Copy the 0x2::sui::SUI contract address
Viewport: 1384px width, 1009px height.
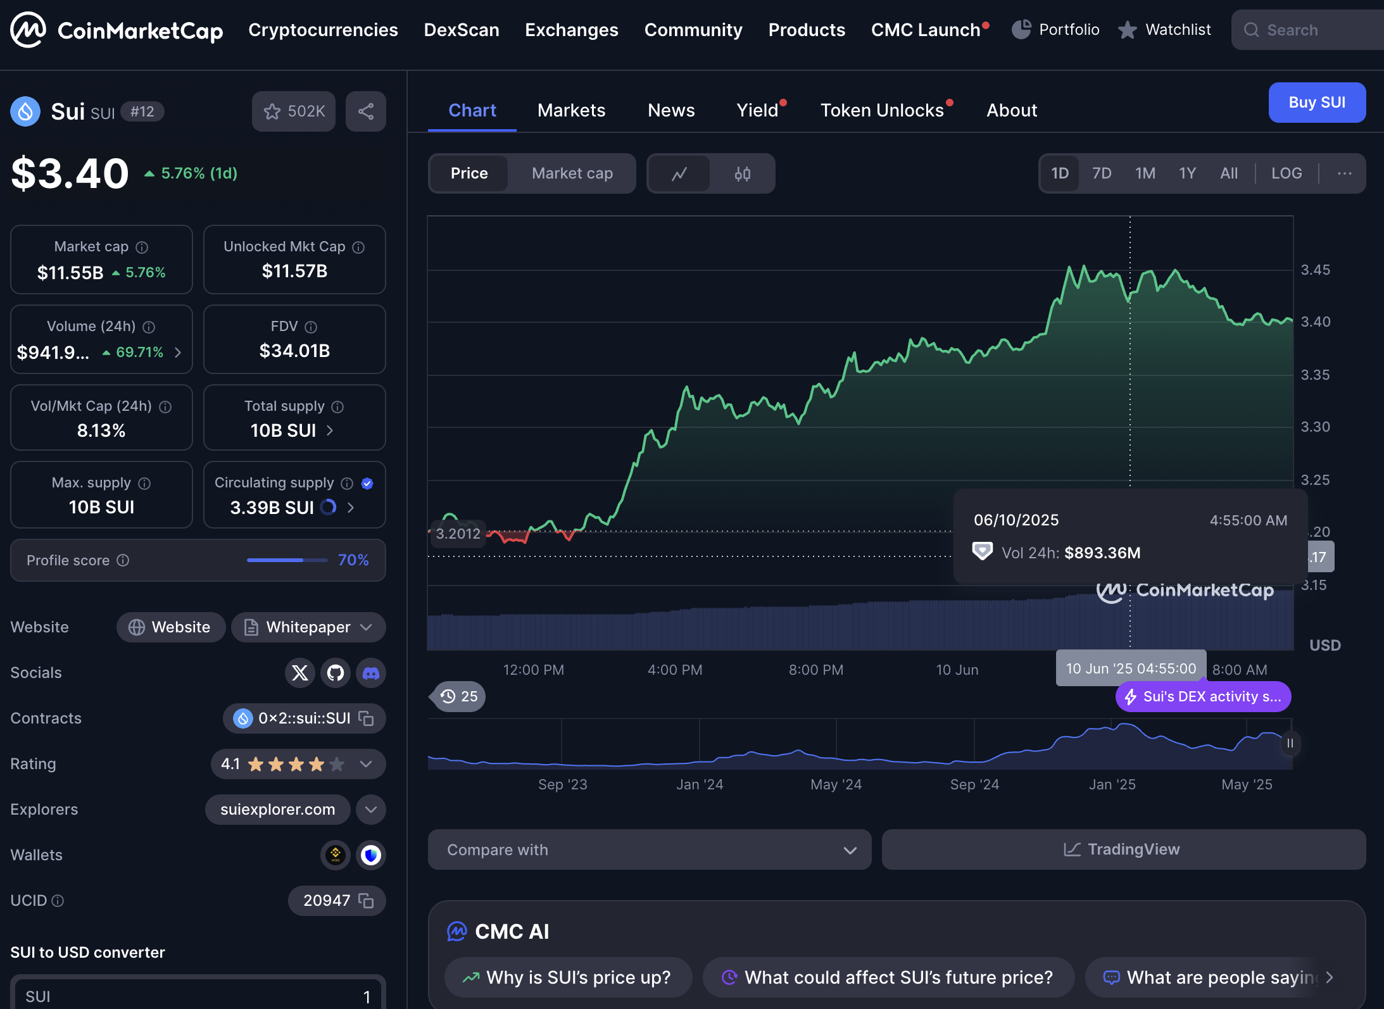point(366,718)
